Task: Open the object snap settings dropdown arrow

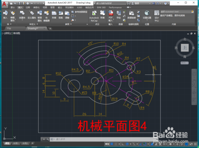Action: click(148, 144)
